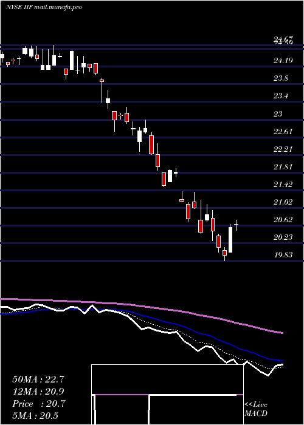Click the 21.02 price axis label

[283, 202]
